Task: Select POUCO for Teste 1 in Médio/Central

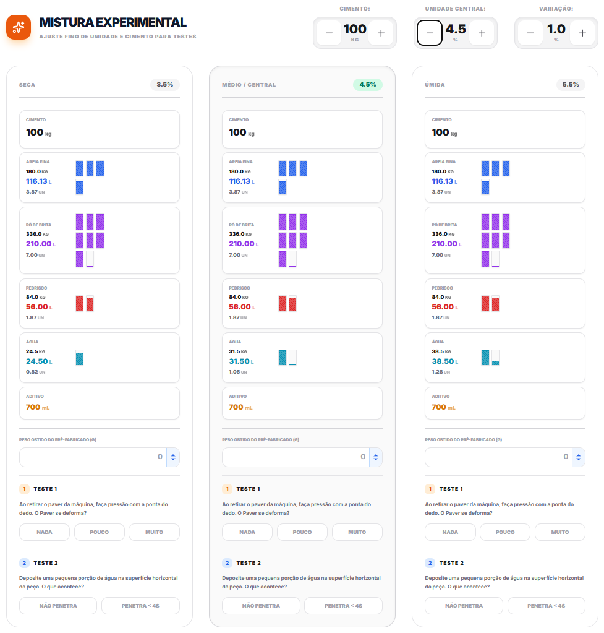Action: click(x=302, y=532)
